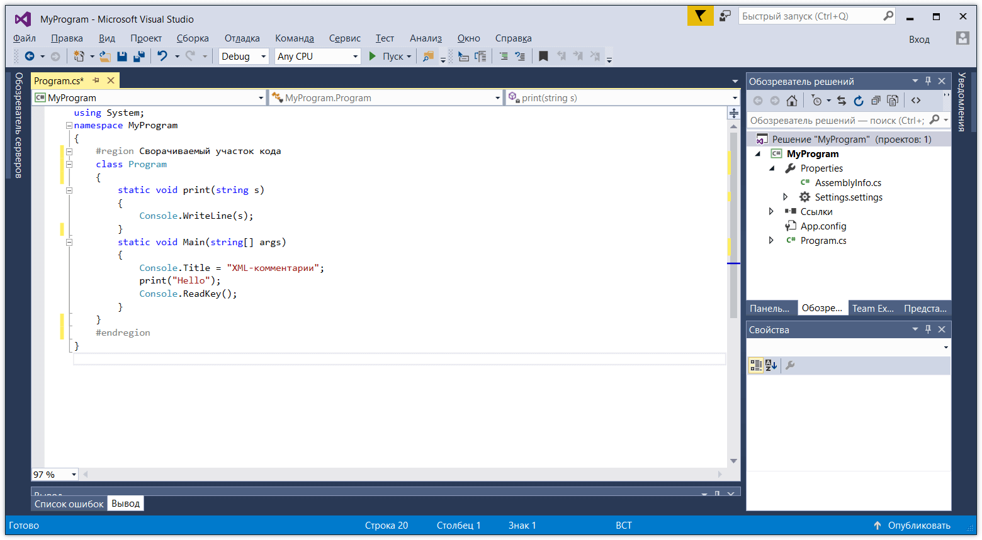Refresh Solution Explorer with the circular arrow
982x540 pixels.
tap(859, 101)
